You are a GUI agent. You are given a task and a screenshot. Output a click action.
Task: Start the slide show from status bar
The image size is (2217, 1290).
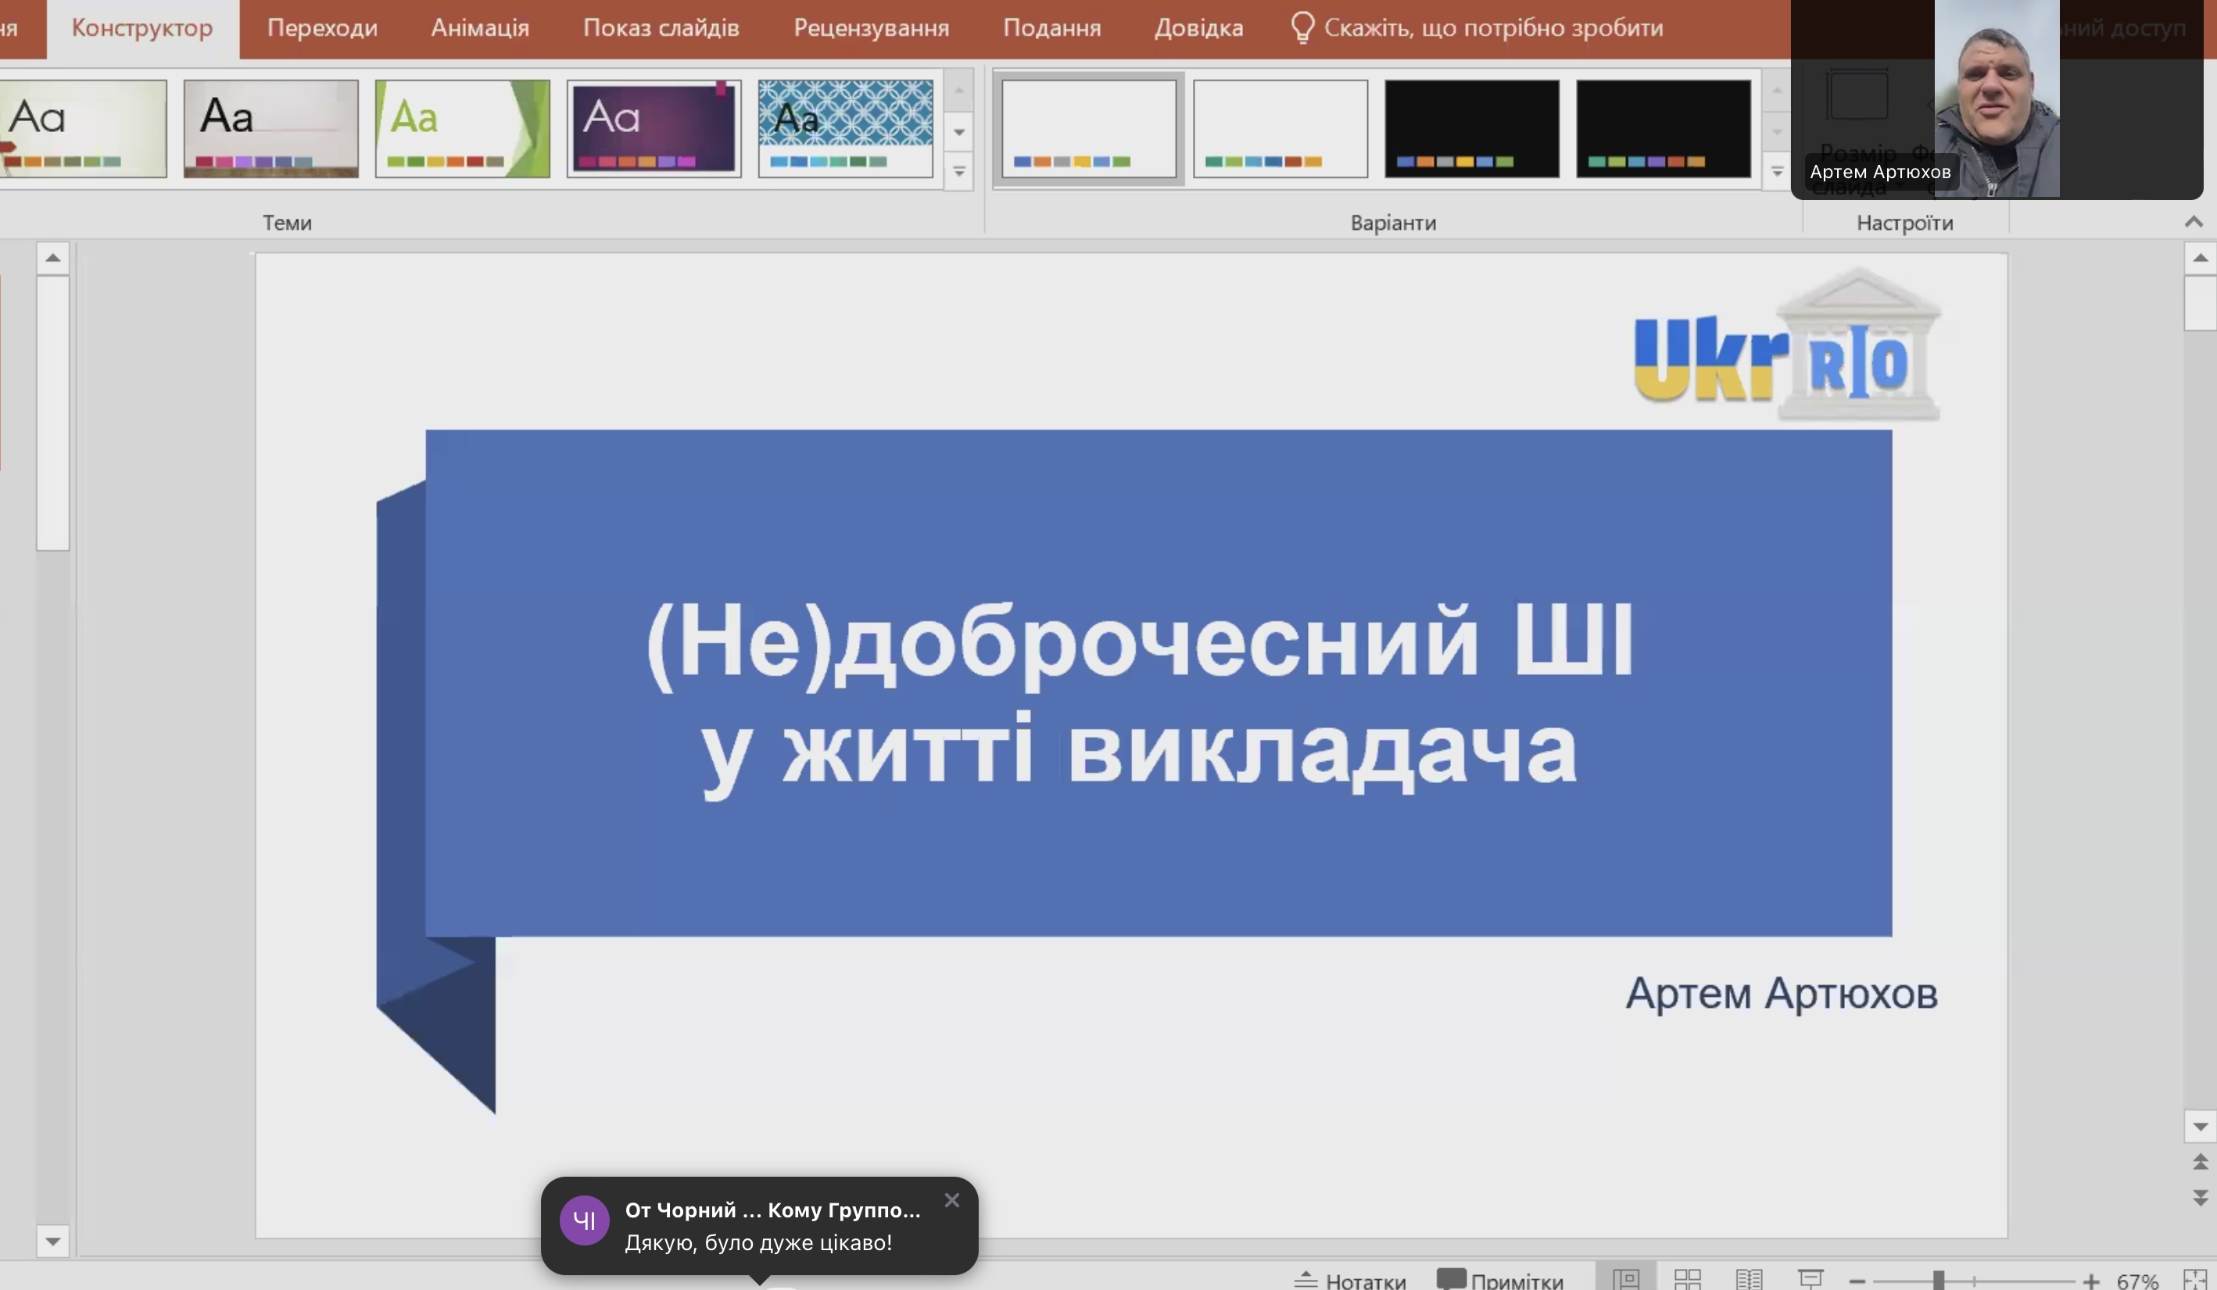pos(1810,1279)
